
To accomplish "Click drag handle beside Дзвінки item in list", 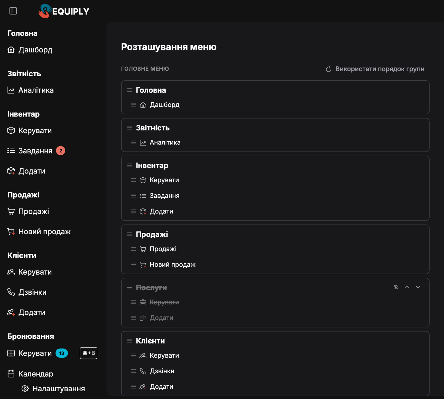I will coord(133,371).
